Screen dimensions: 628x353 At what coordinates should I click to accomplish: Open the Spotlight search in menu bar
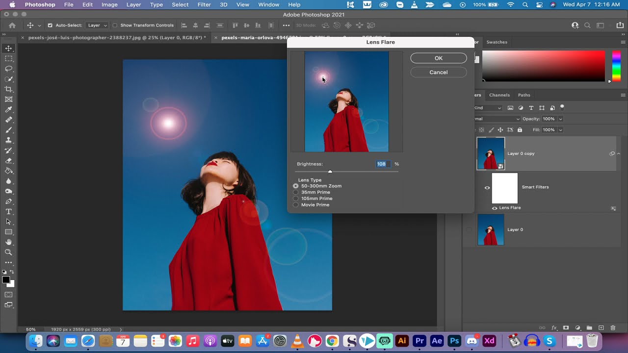pos(525,4)
